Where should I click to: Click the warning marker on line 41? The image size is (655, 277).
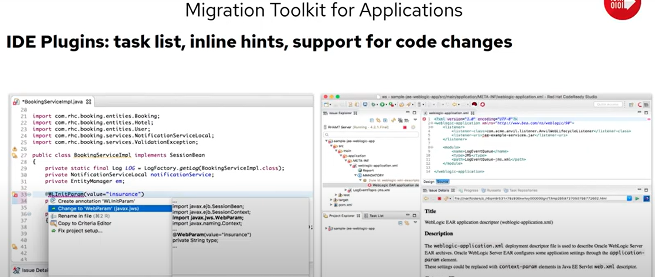pos(15,246)
